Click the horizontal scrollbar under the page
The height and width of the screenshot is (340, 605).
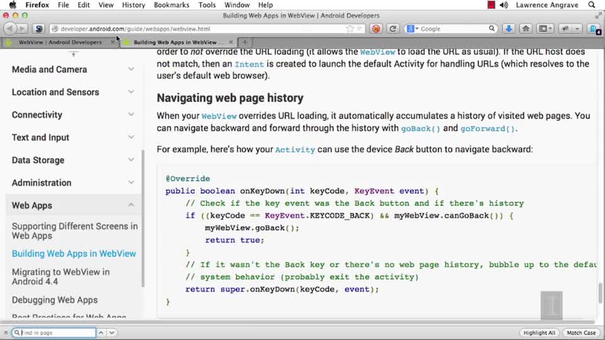[297, 322]
